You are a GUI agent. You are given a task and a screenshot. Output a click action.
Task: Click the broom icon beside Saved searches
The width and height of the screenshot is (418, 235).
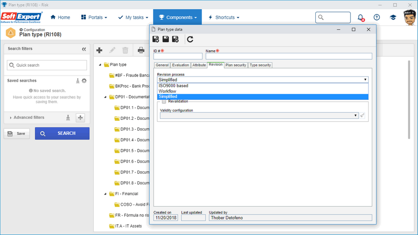(77, 81)
